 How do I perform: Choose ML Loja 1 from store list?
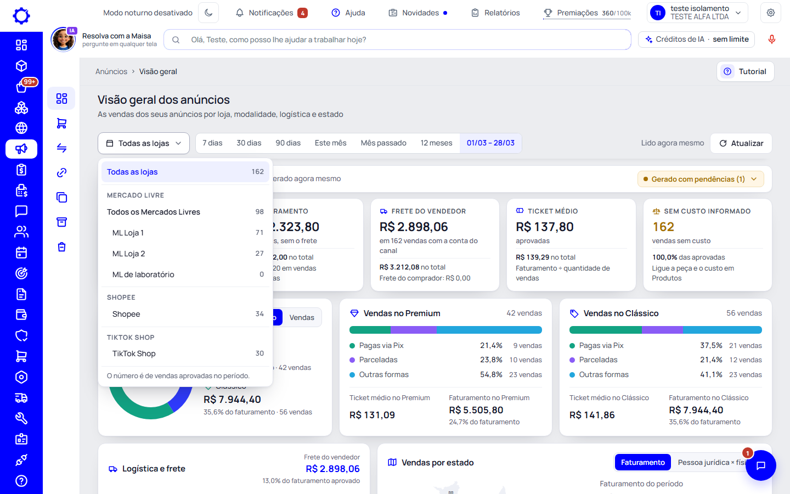(x=185, y=233)
